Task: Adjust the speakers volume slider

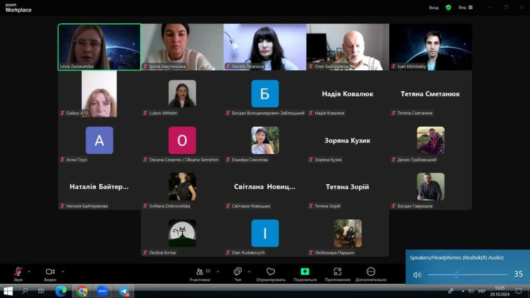Action: [456, 275]
